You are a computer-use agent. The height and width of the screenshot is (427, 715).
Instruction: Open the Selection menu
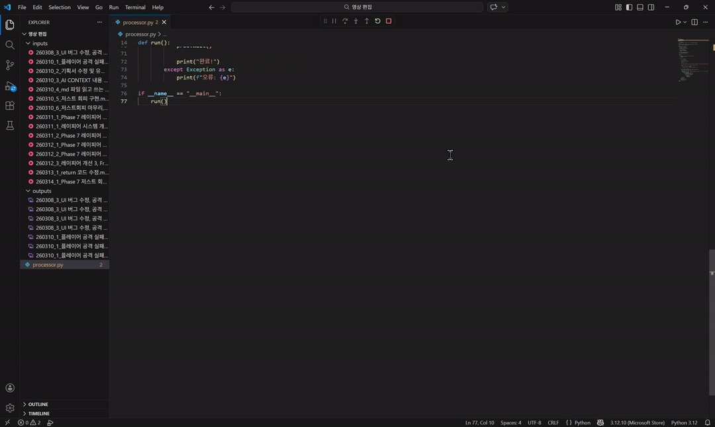point(60,7)
